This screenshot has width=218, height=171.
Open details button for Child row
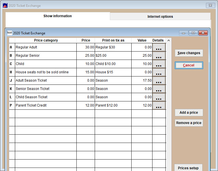pos(159,64)
